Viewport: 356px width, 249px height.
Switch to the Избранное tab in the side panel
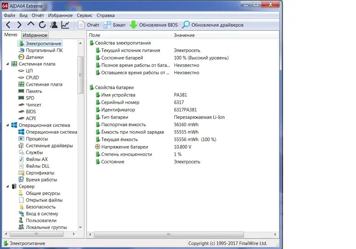35,35
